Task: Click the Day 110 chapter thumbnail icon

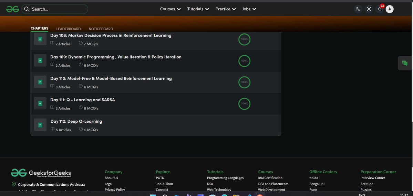Action: pyautogui.click(x=40, y=82)
